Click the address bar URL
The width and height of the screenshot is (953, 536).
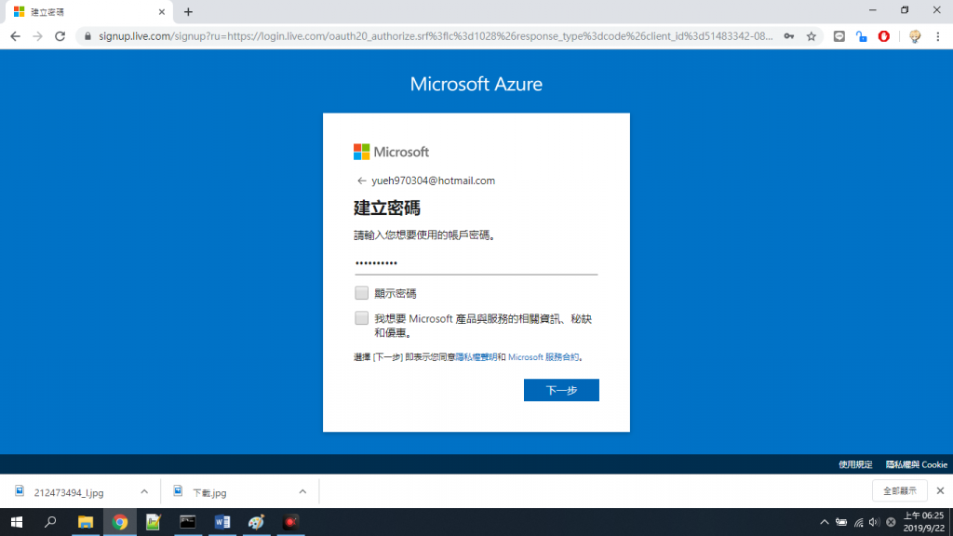pyautogui.click(x=436, y=36)
